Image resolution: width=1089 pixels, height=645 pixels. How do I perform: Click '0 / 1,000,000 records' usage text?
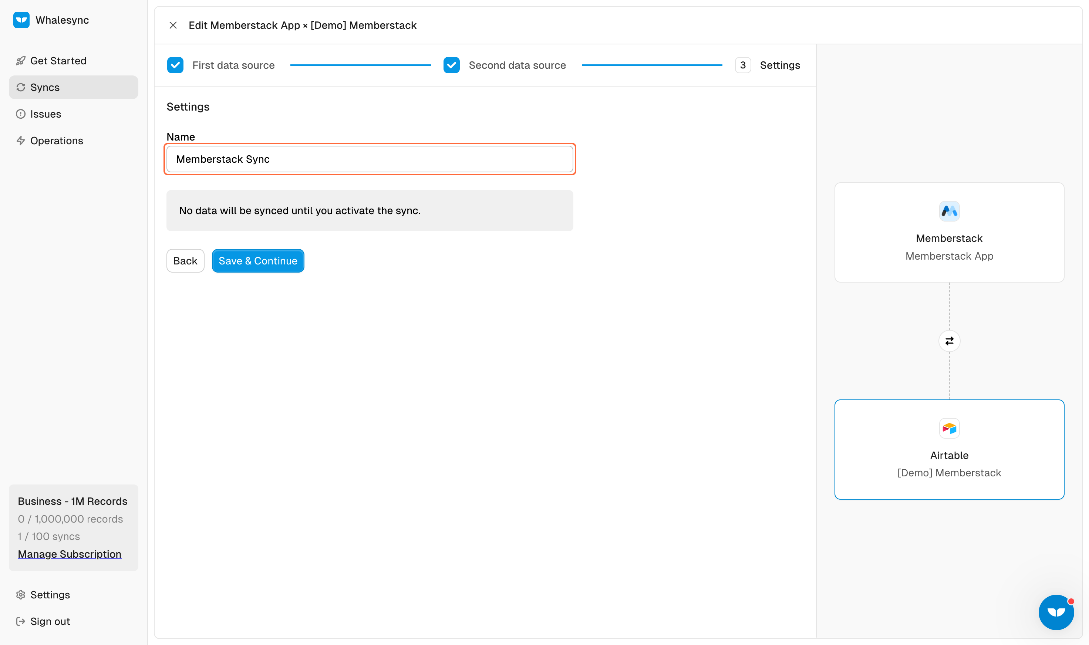tap(70, 519)
